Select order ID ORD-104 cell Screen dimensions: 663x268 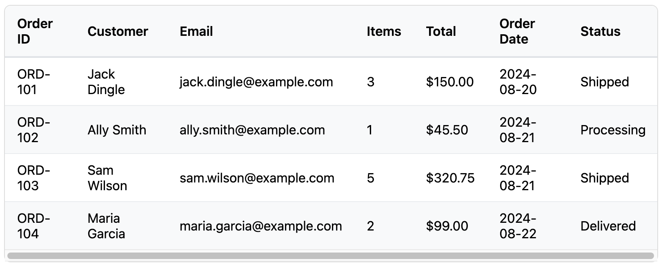click(34, 226)
